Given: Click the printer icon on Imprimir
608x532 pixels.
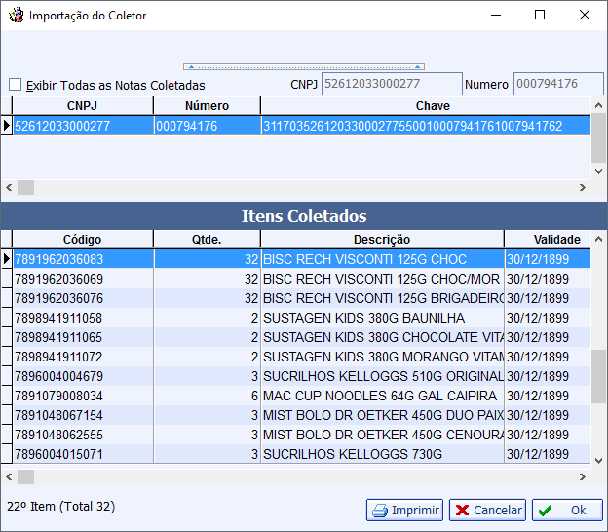Looking at the screenshot, I should pos(380,511).
